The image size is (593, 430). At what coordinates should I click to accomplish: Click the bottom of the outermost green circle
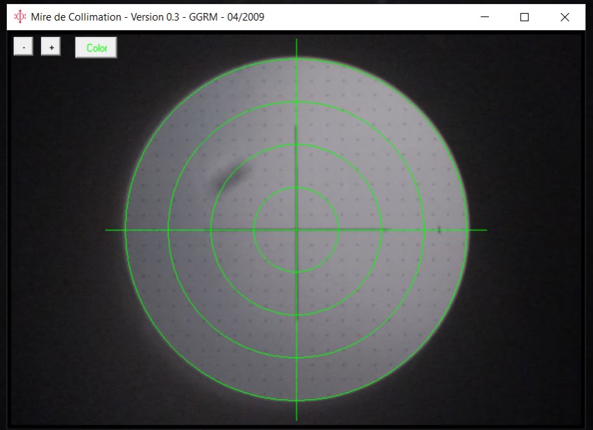pyautogui.click(x=296, y=401)
